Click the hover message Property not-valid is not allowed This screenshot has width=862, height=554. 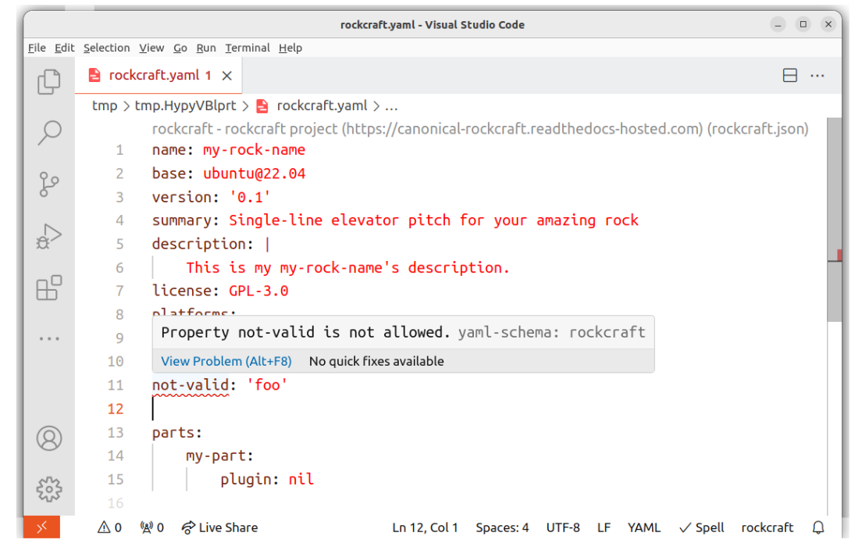pos(305,332)
